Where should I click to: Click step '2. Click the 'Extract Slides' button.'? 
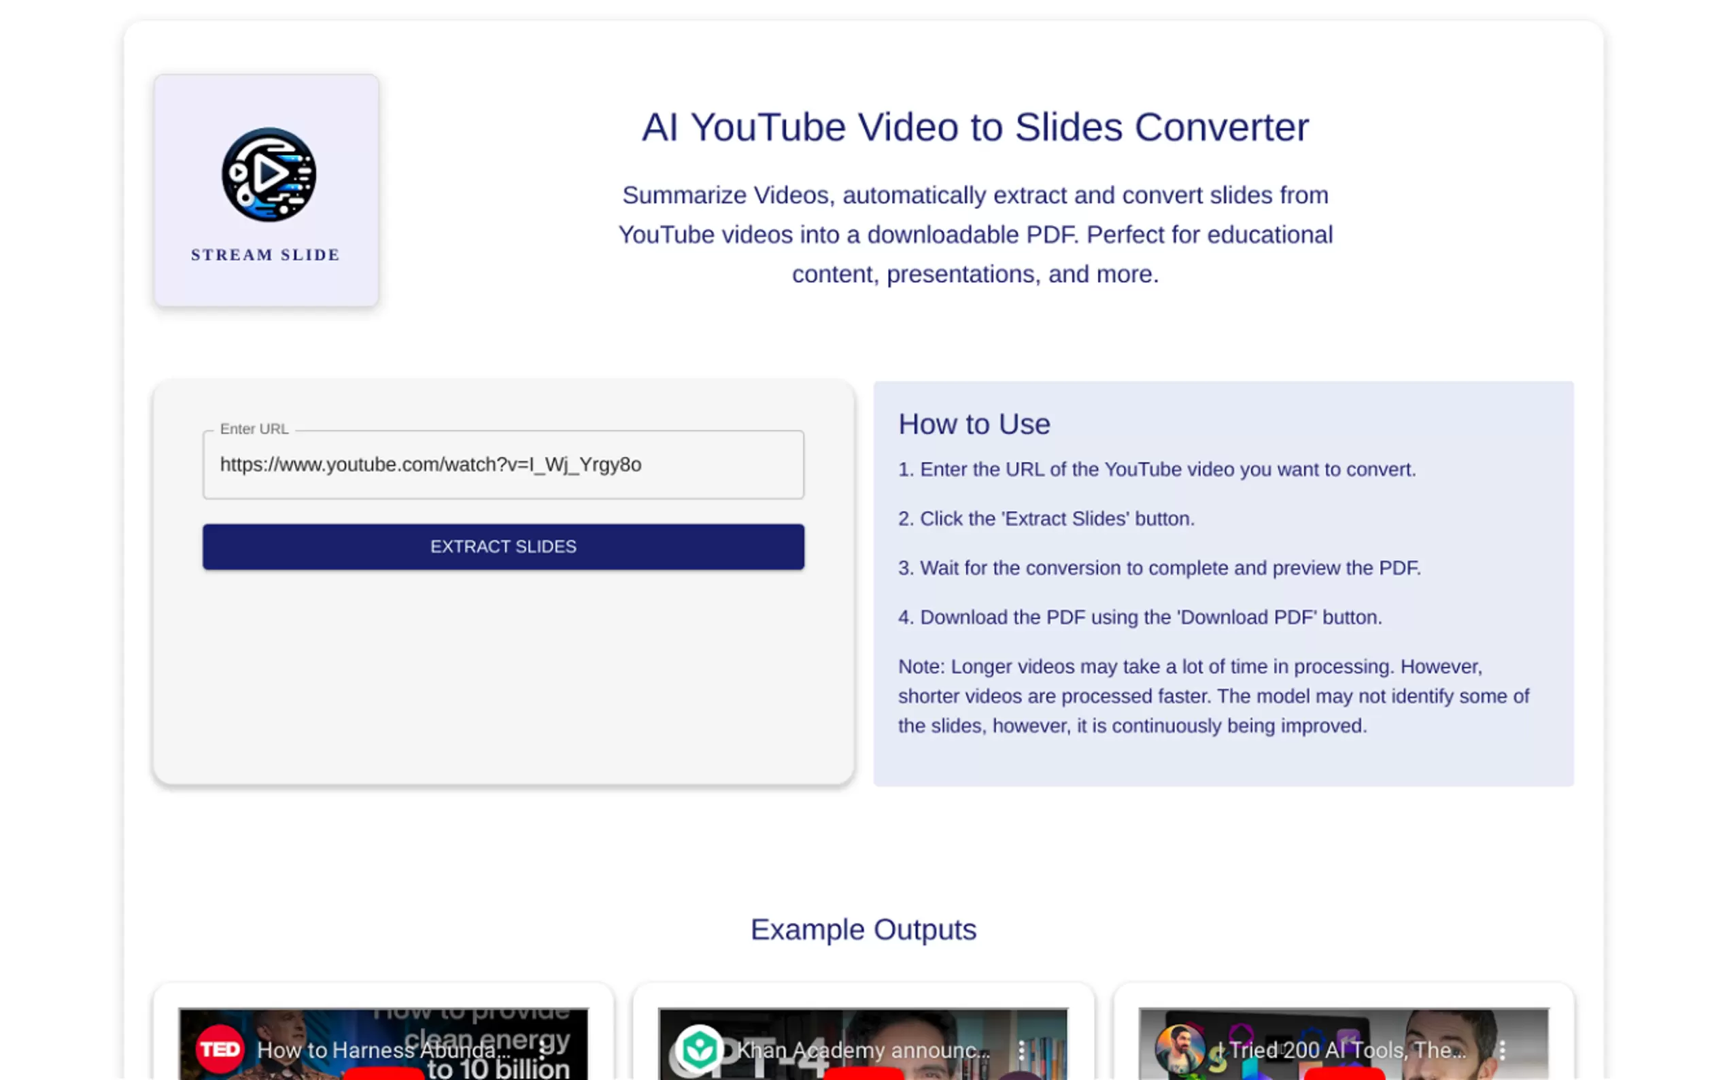1046,518
